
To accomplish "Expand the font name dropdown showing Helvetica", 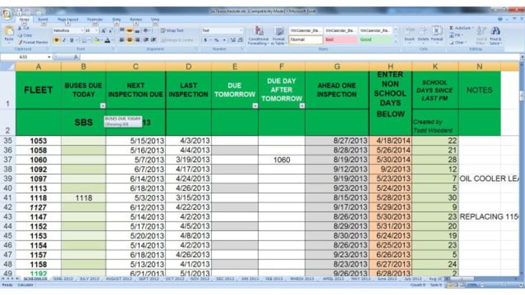I will pos(81,30).
